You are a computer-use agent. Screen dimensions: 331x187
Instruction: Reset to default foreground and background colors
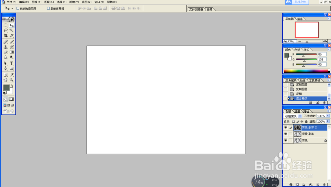click(x=4, y=93)
